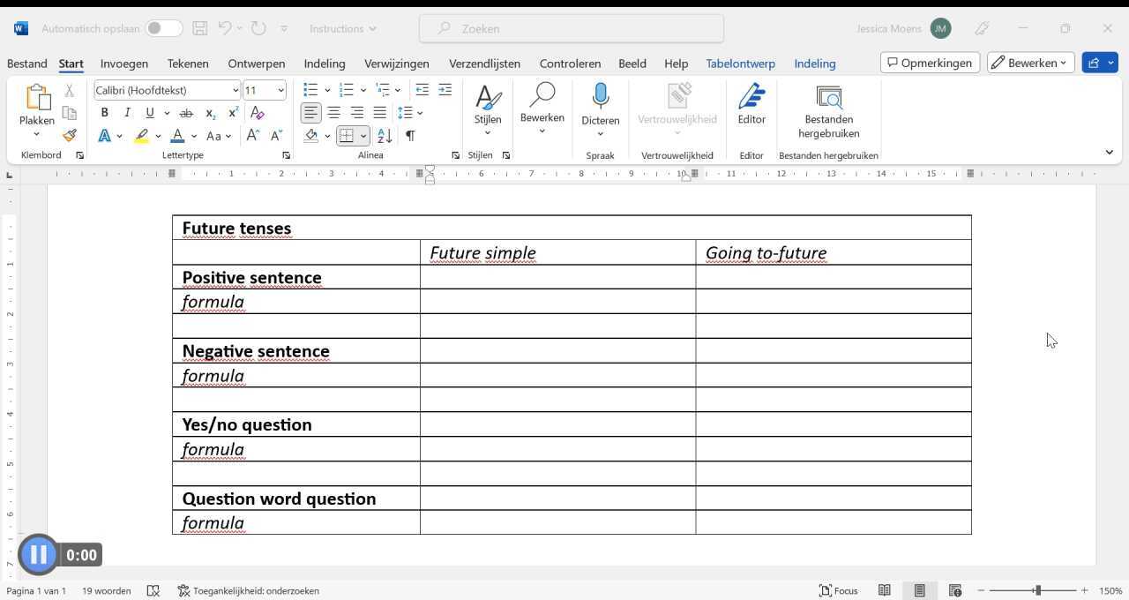This screenshot has width=1129, height=600.
Task: Switch to the Tabelontwerp tab
Action: pos(740,64)
